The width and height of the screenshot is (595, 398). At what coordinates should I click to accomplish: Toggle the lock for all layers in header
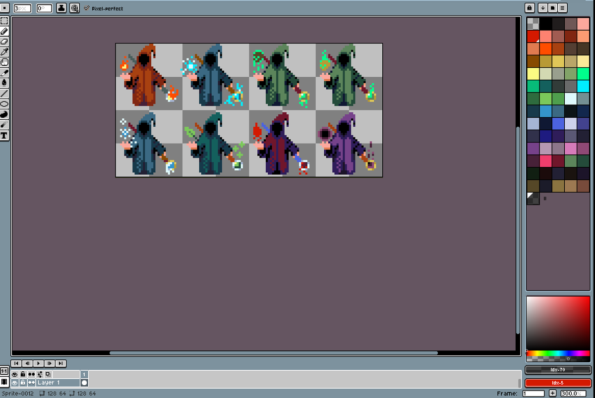pos(23,374)
